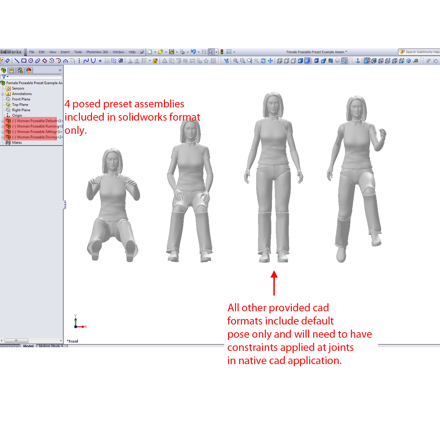Expand Woman Poseable Default assembly
This screenshot has height=440, width=440.
pyautogui.click(x=3, y=121)
